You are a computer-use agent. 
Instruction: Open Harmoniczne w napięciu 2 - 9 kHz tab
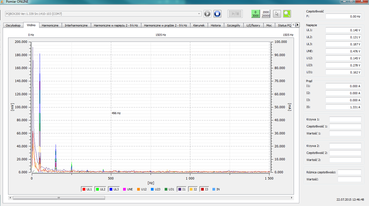coord(116,25)
